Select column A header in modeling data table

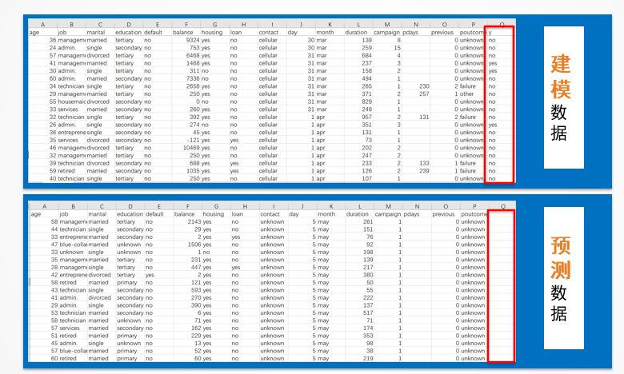tap(42, 25)
